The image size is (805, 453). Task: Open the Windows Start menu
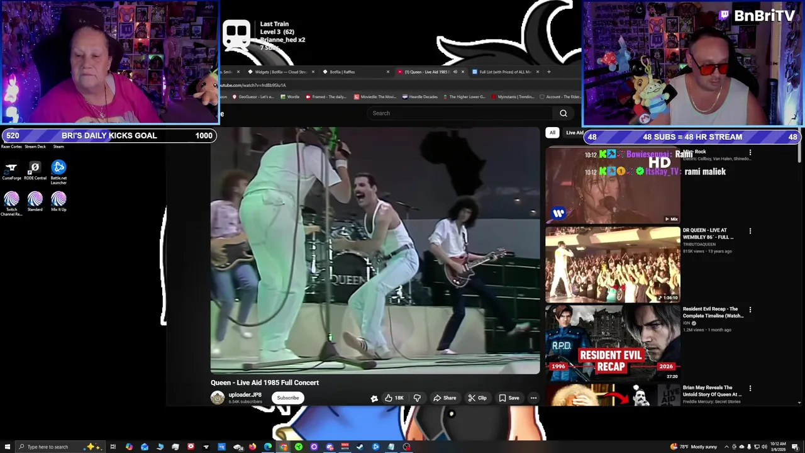[7, 447]
